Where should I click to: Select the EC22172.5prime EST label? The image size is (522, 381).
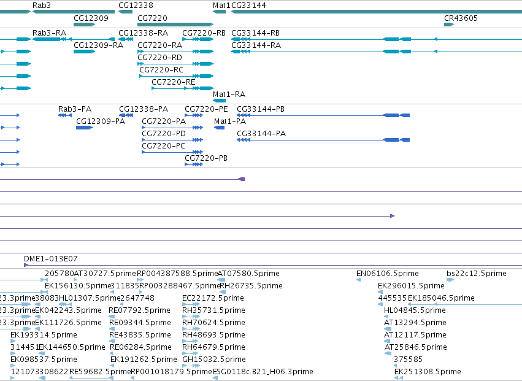tap(213, 298)
